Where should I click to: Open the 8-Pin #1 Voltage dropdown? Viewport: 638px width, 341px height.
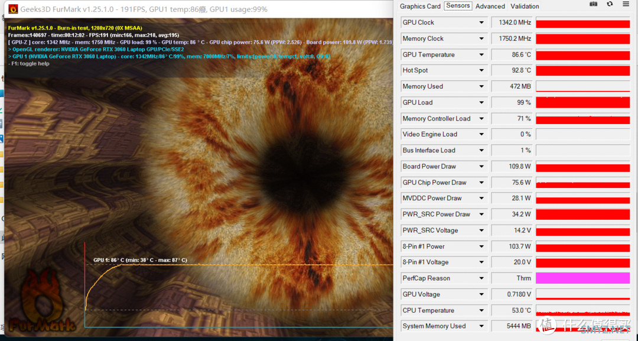point(481,262)
